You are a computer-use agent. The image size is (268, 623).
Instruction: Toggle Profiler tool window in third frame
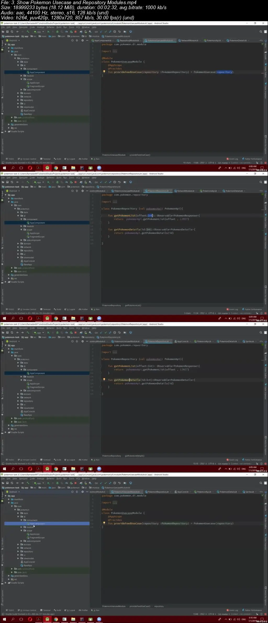(83, 460)
